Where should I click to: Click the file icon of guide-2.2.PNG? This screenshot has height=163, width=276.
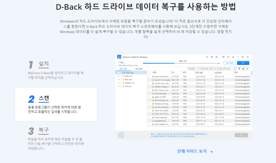click(x=153, y=97)
